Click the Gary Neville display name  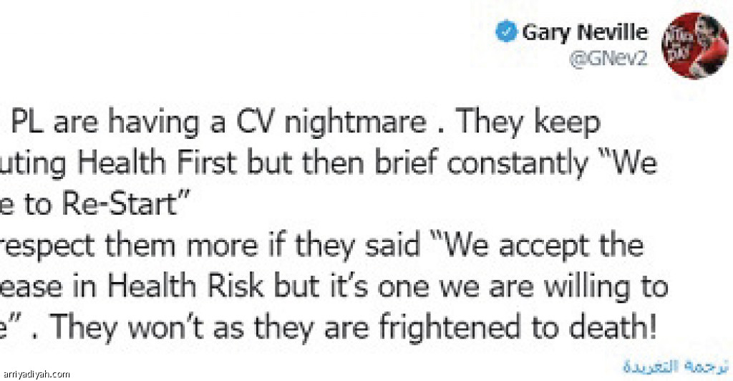[x=586, y=32]
